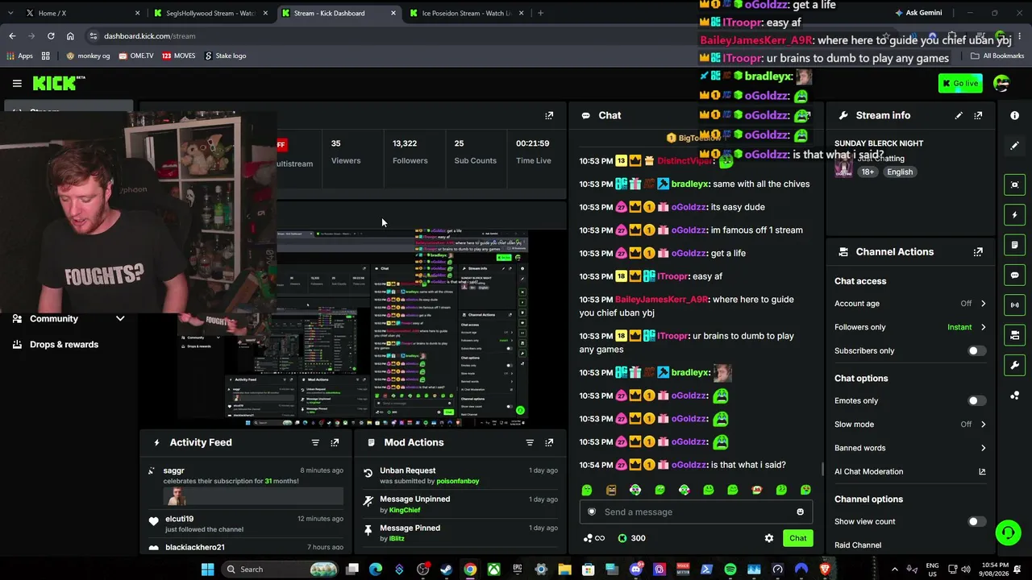Viewport: 1032px width, 580px height.
Task: Filter the Mod Actions list
Action: [x=530, y=442]
